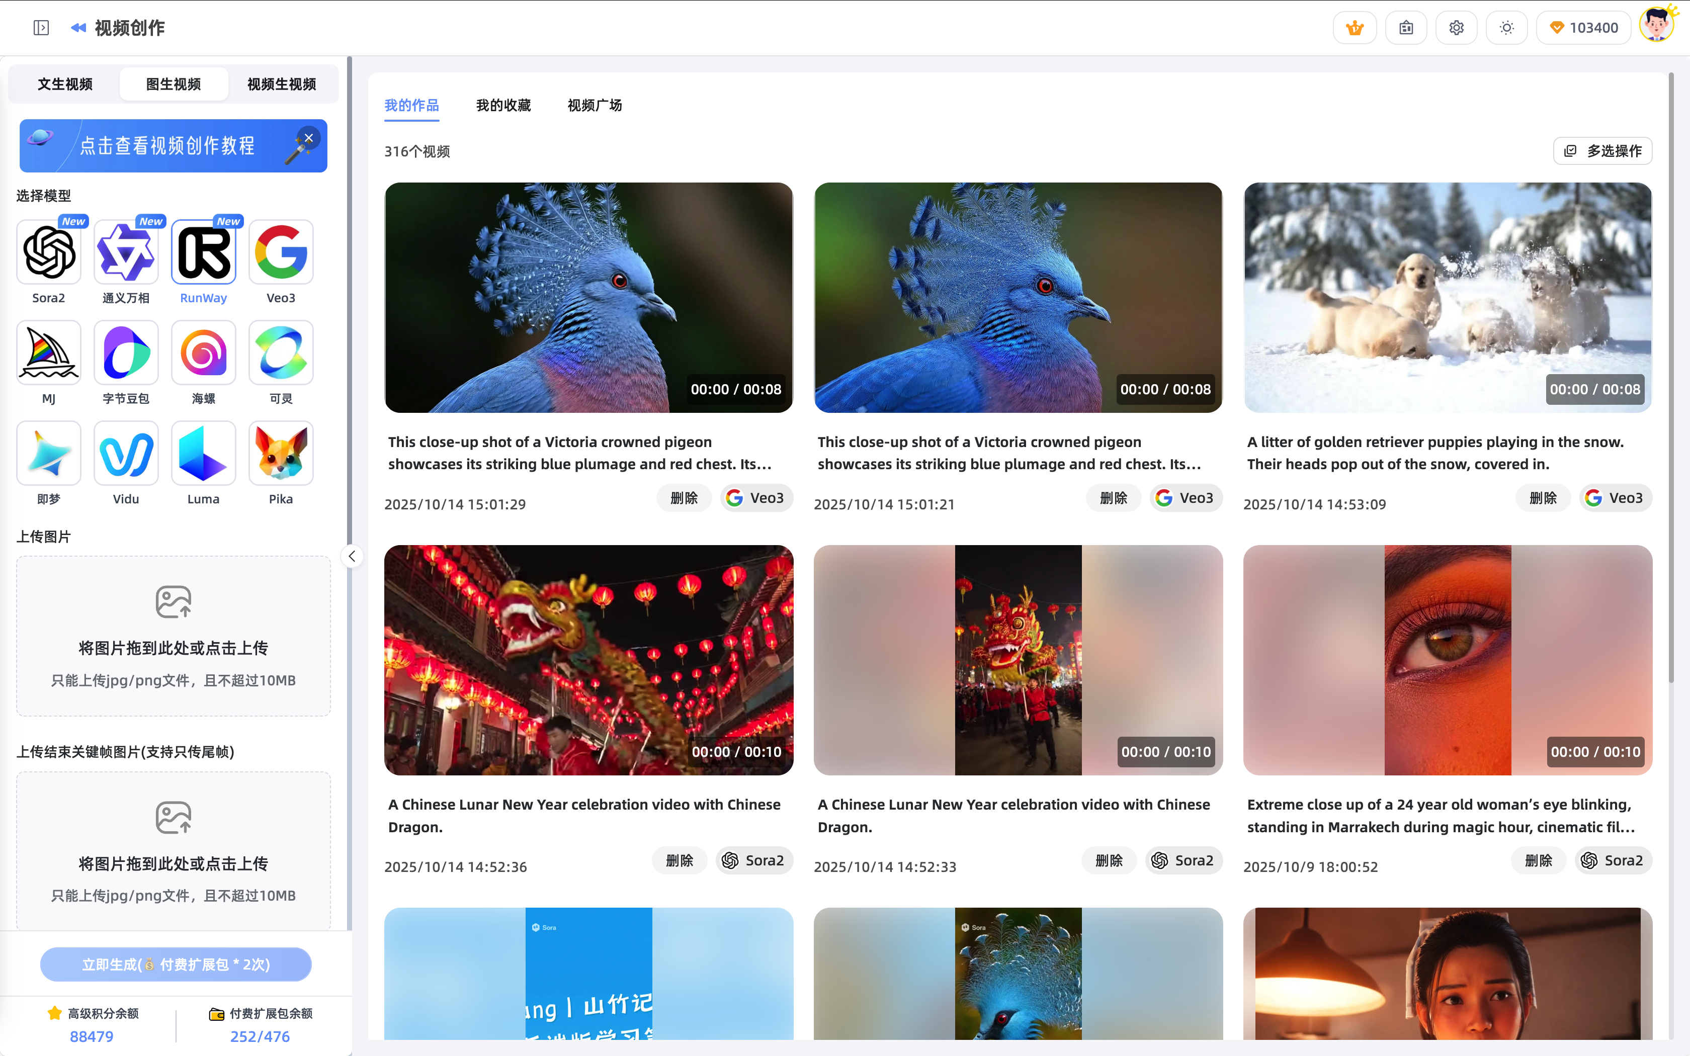Select the 可灵 model icon
This screenshot has height=1056, width=1690.
pyautogui.click(x=282, y=353)
